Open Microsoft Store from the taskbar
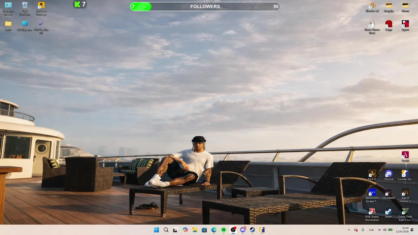Viewport: 418px width, 235px height. tap(204, 230)
